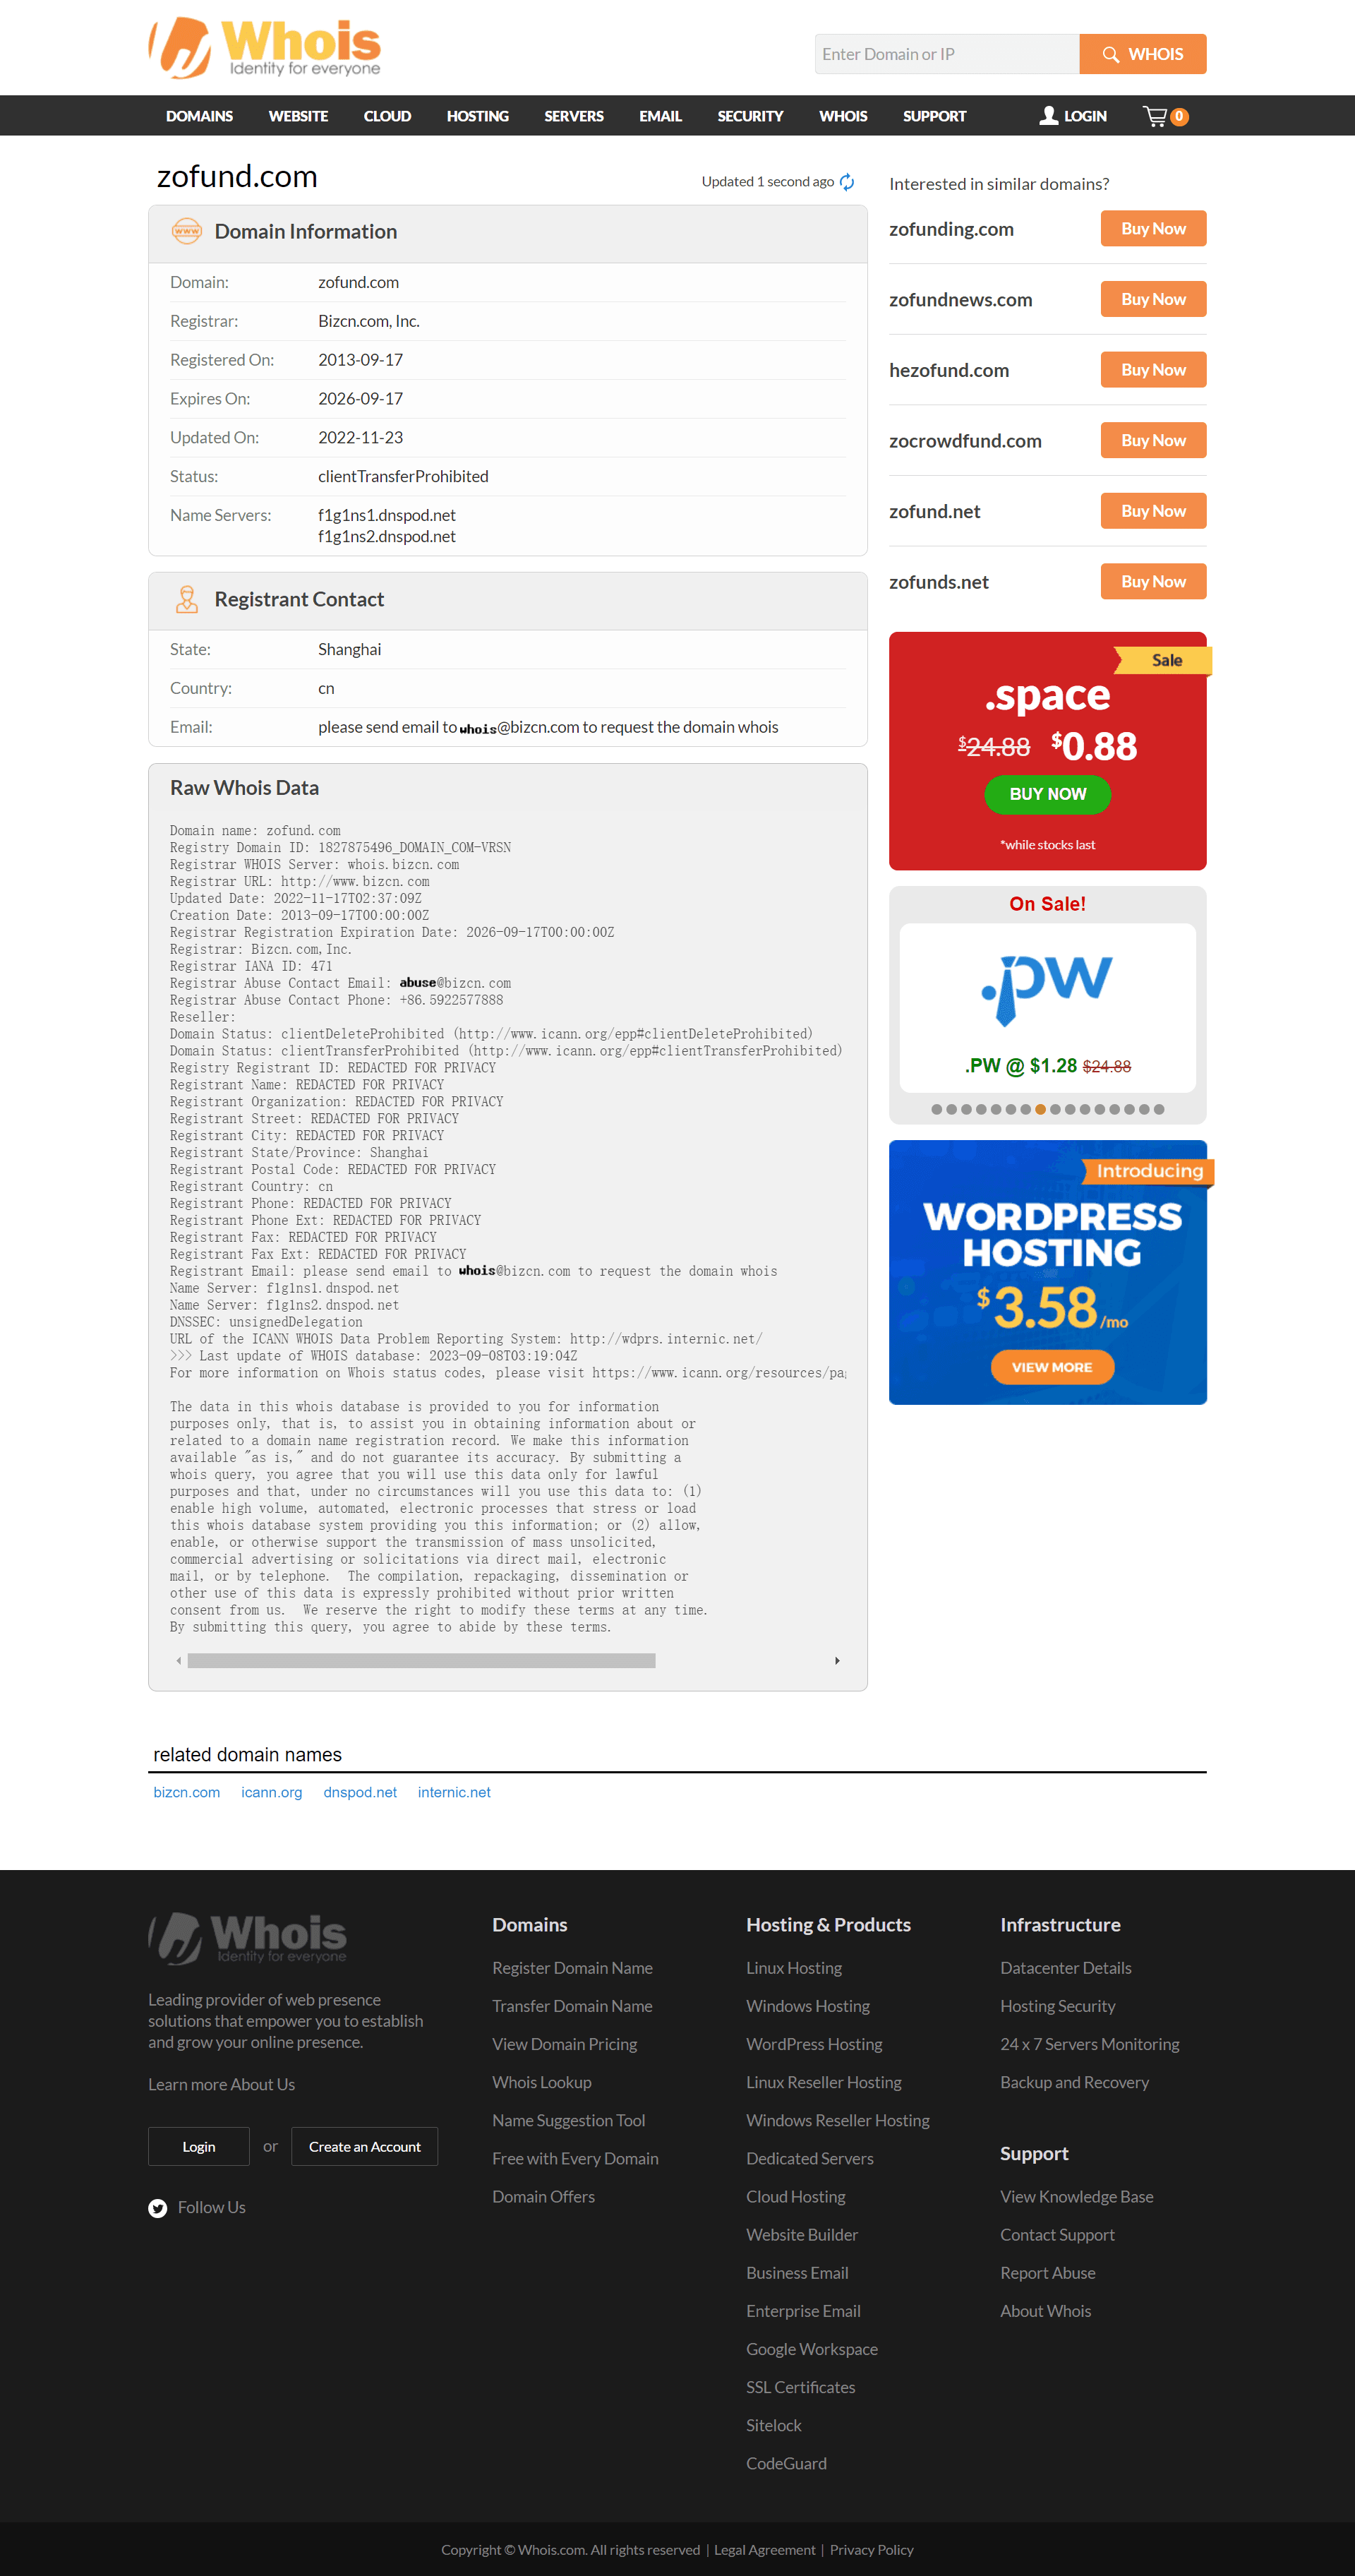Click BUY NOW on .space sale banner
The width and height of the screenshot is (1355, 2576).
[1047, 794]
